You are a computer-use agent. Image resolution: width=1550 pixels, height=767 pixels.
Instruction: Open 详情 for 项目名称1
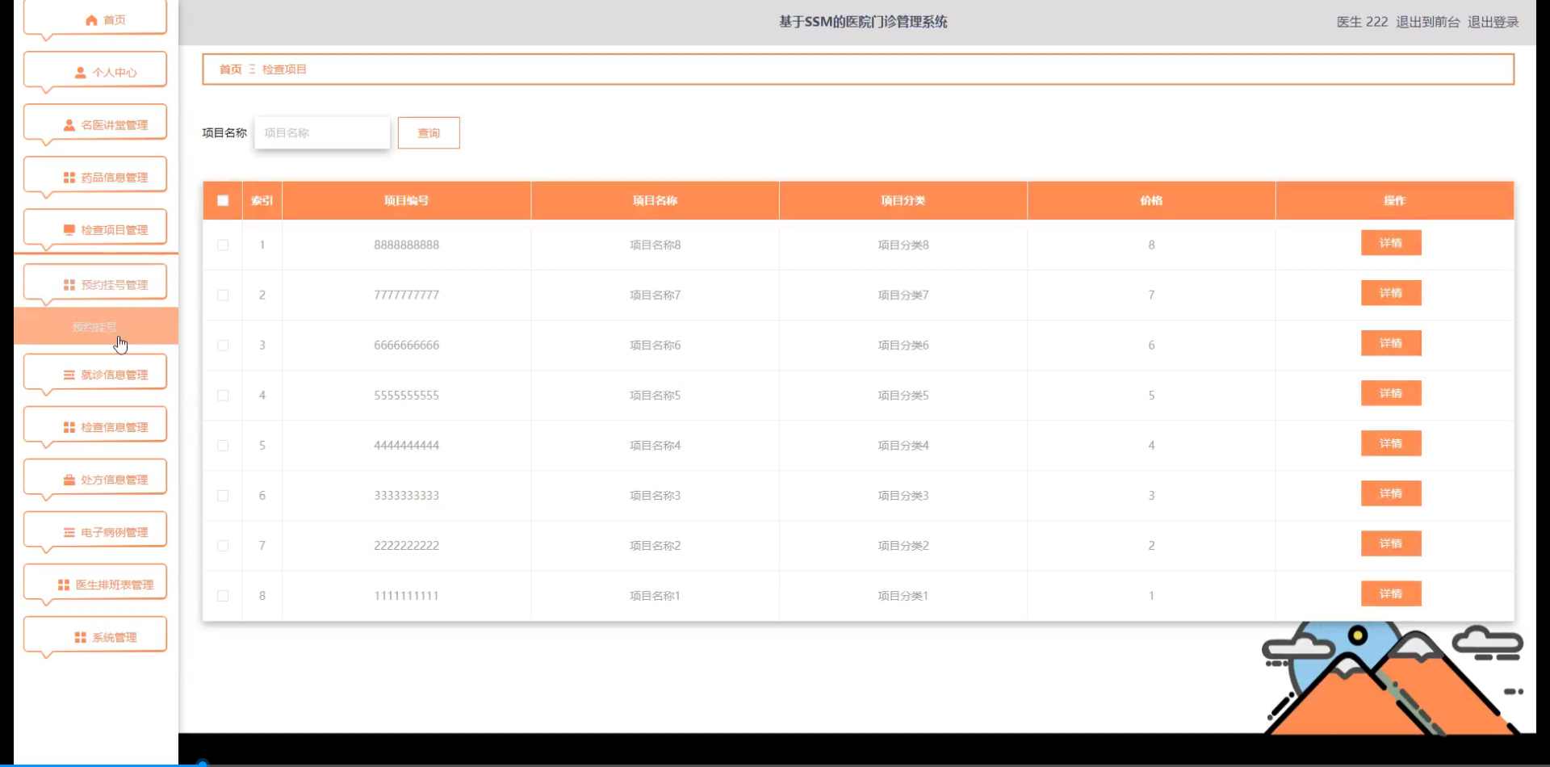coord(1391,593)
